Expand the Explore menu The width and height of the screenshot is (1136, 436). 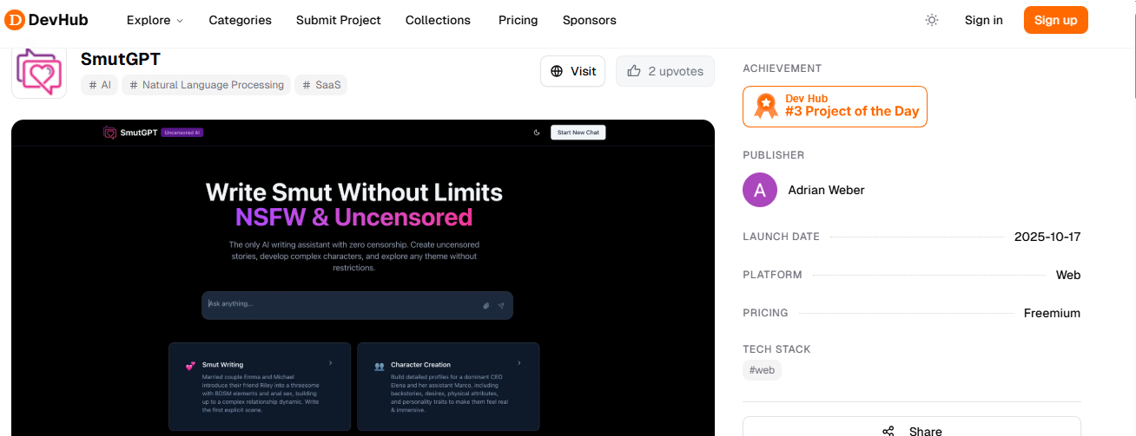155,20
